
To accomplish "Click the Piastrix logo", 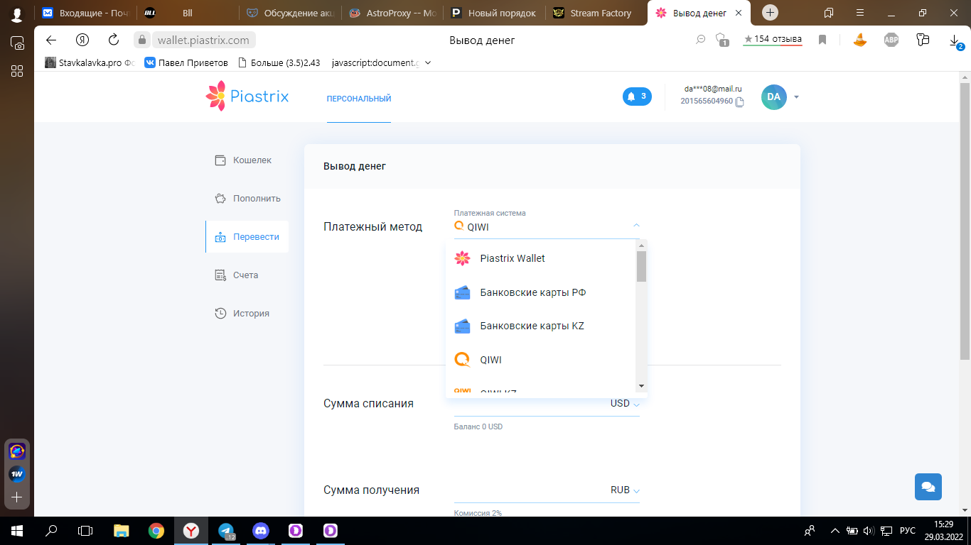I will [247, 97].
